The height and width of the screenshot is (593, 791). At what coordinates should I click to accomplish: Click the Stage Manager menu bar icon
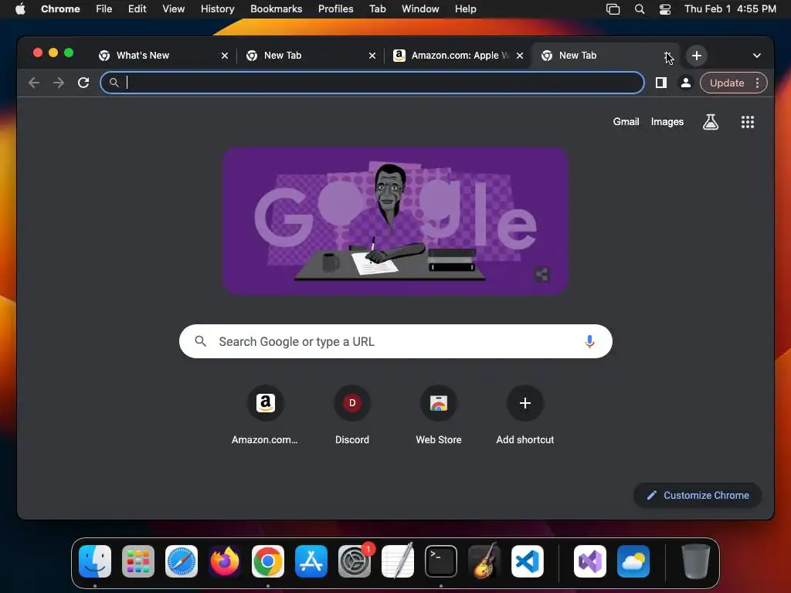[613, 8]
